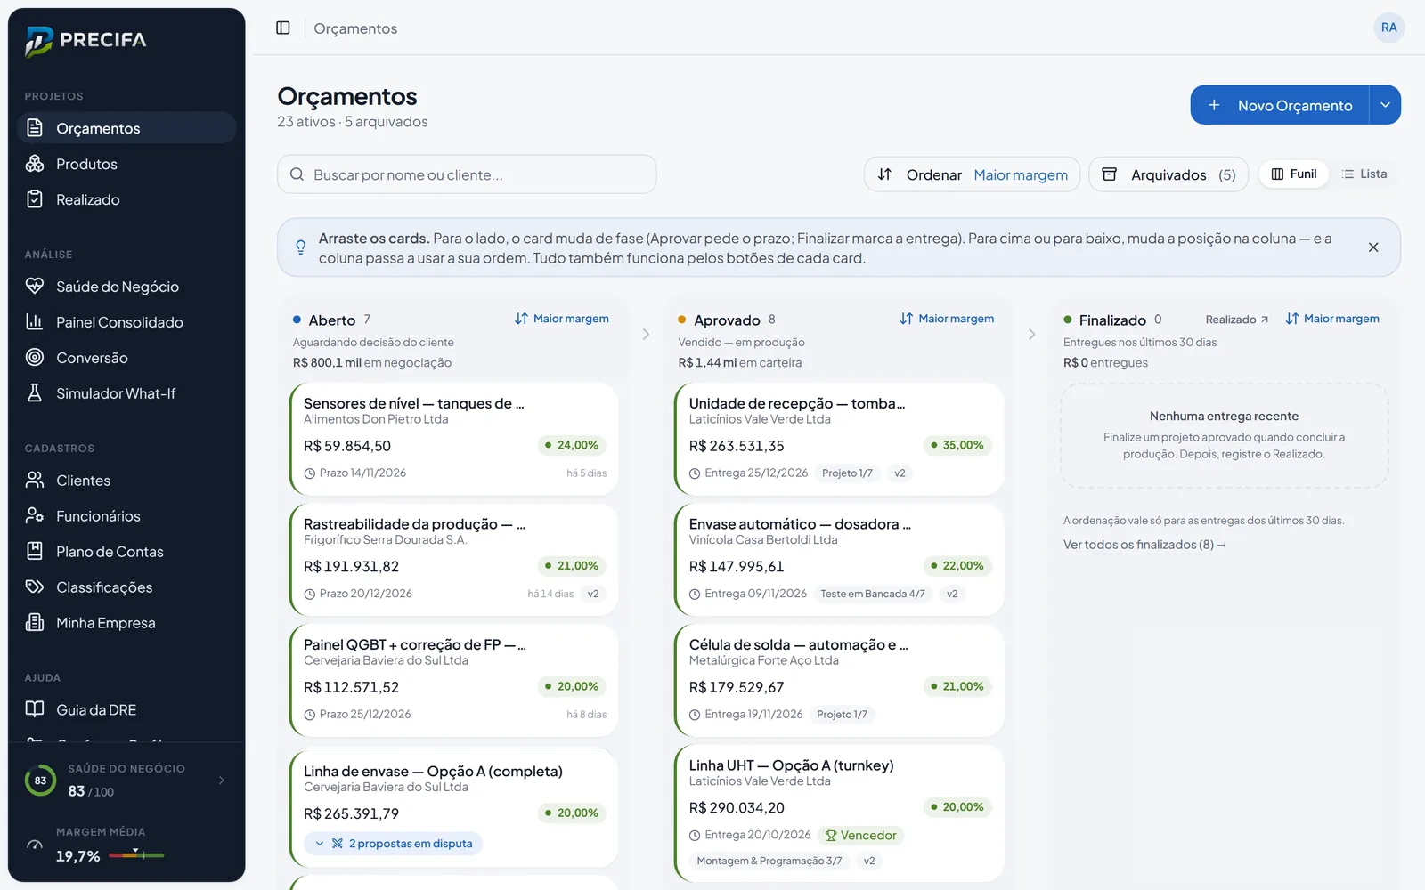This screenshot has height=890, width=1425.
Task: Open Orçamentos in the sidebar
Action: 126,128
